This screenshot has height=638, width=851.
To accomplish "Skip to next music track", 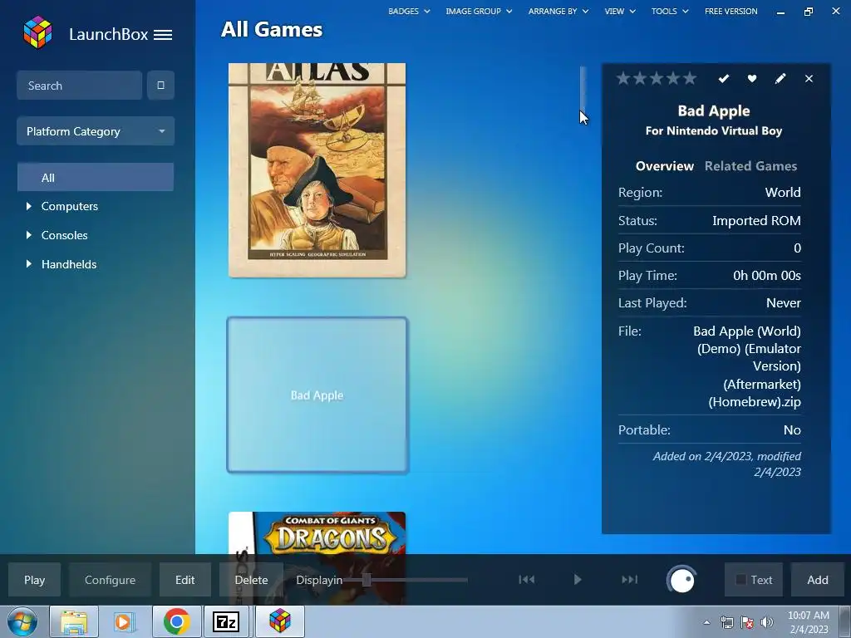I will (x=629, y=579).
